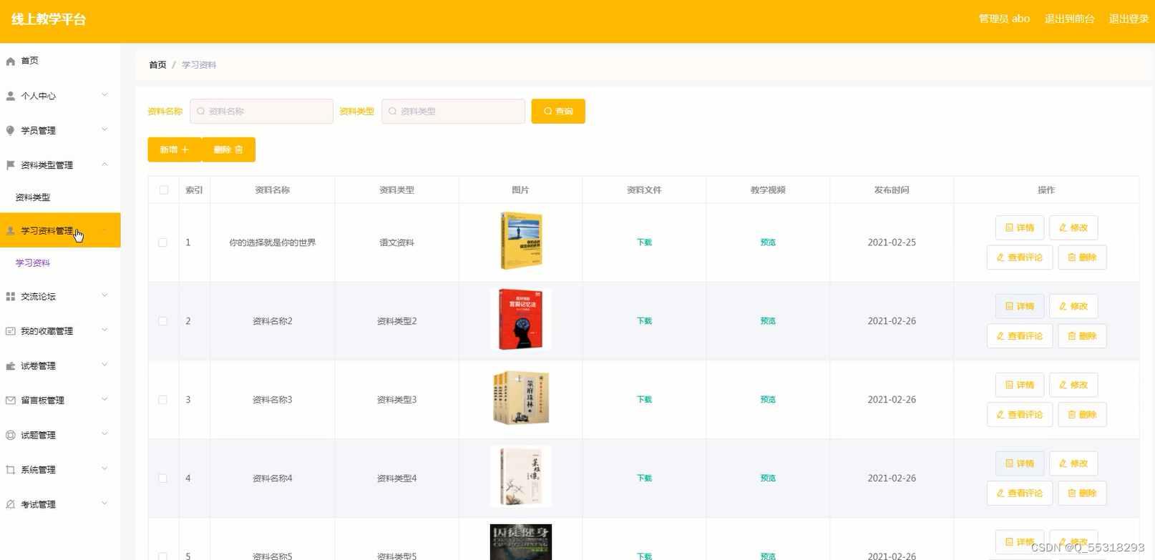The width and height of the screenshot is (1155, 560).
Task: Check the row 1 checkbox for 你的选择就是你的世界
Action: click(163, 242)
